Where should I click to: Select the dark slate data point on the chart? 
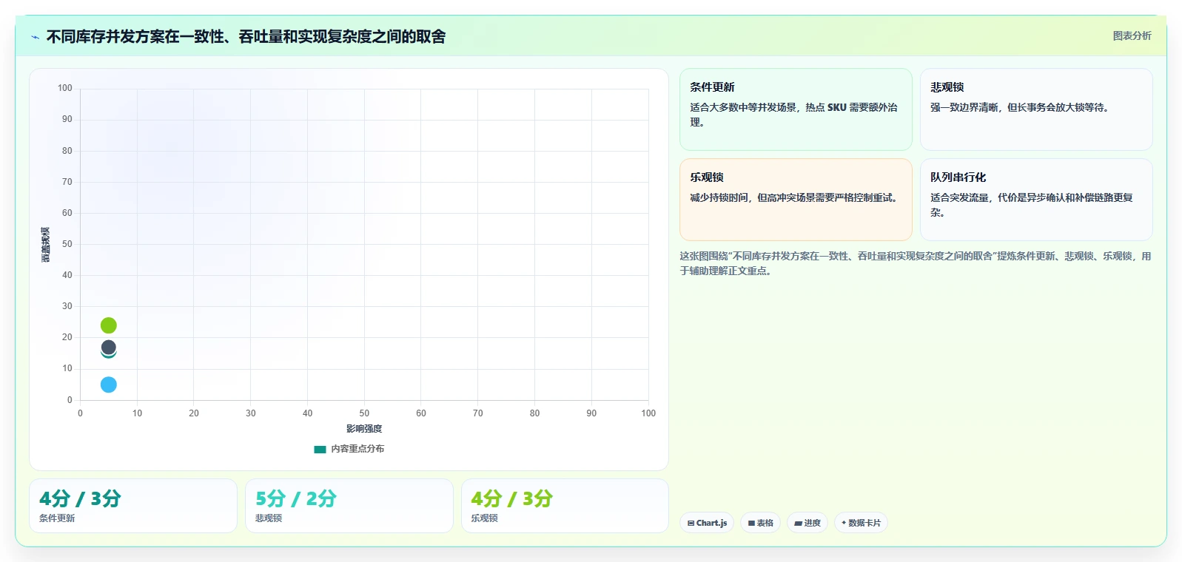(109, 347)
